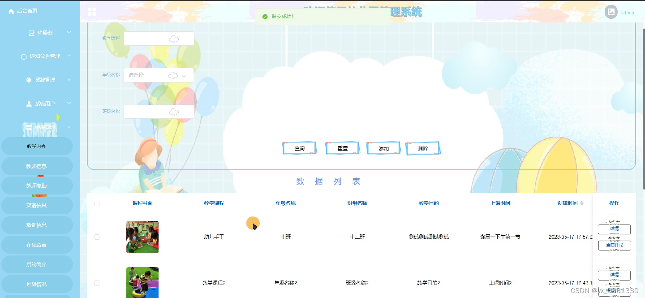Open the 系统简介 sidebar item
Image resolution: width=645 pixels, height=298 pixels.
(37, 264)
